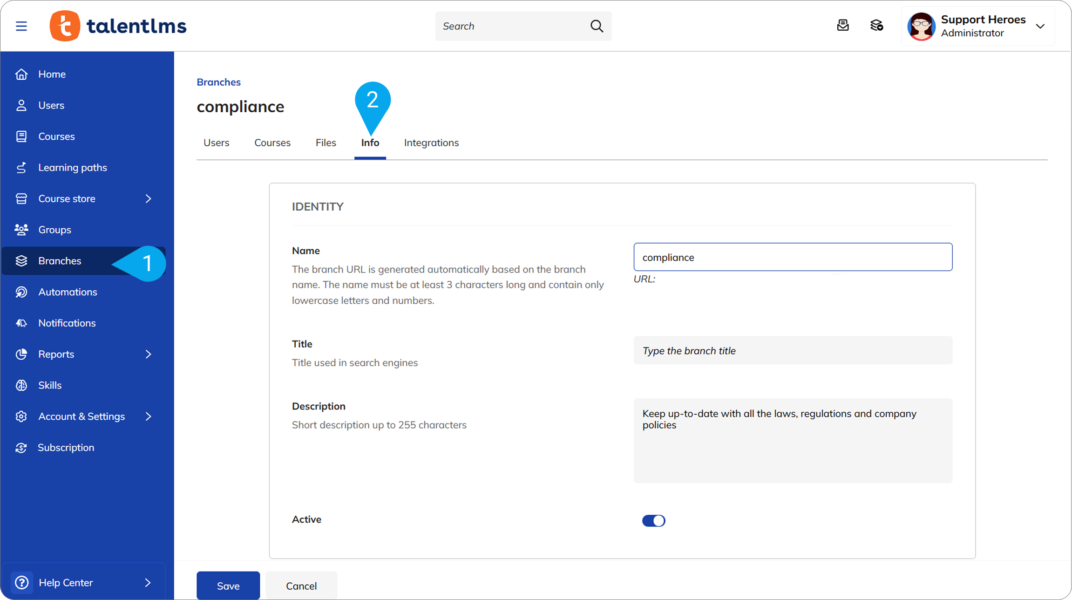Open the Automations sidebar icon
Image resolution: width=1072 pixels, height=600 pixels.
click(x=21, y=292)
